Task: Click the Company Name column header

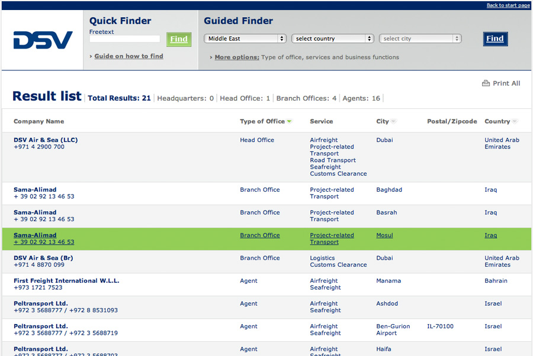Action: tap(38, 121)
